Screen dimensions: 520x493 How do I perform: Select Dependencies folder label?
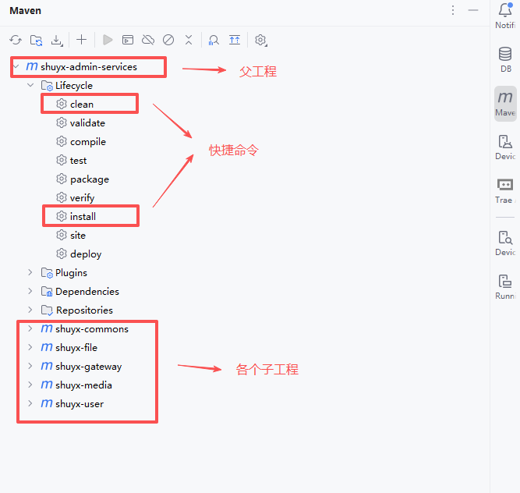(87, 291)
